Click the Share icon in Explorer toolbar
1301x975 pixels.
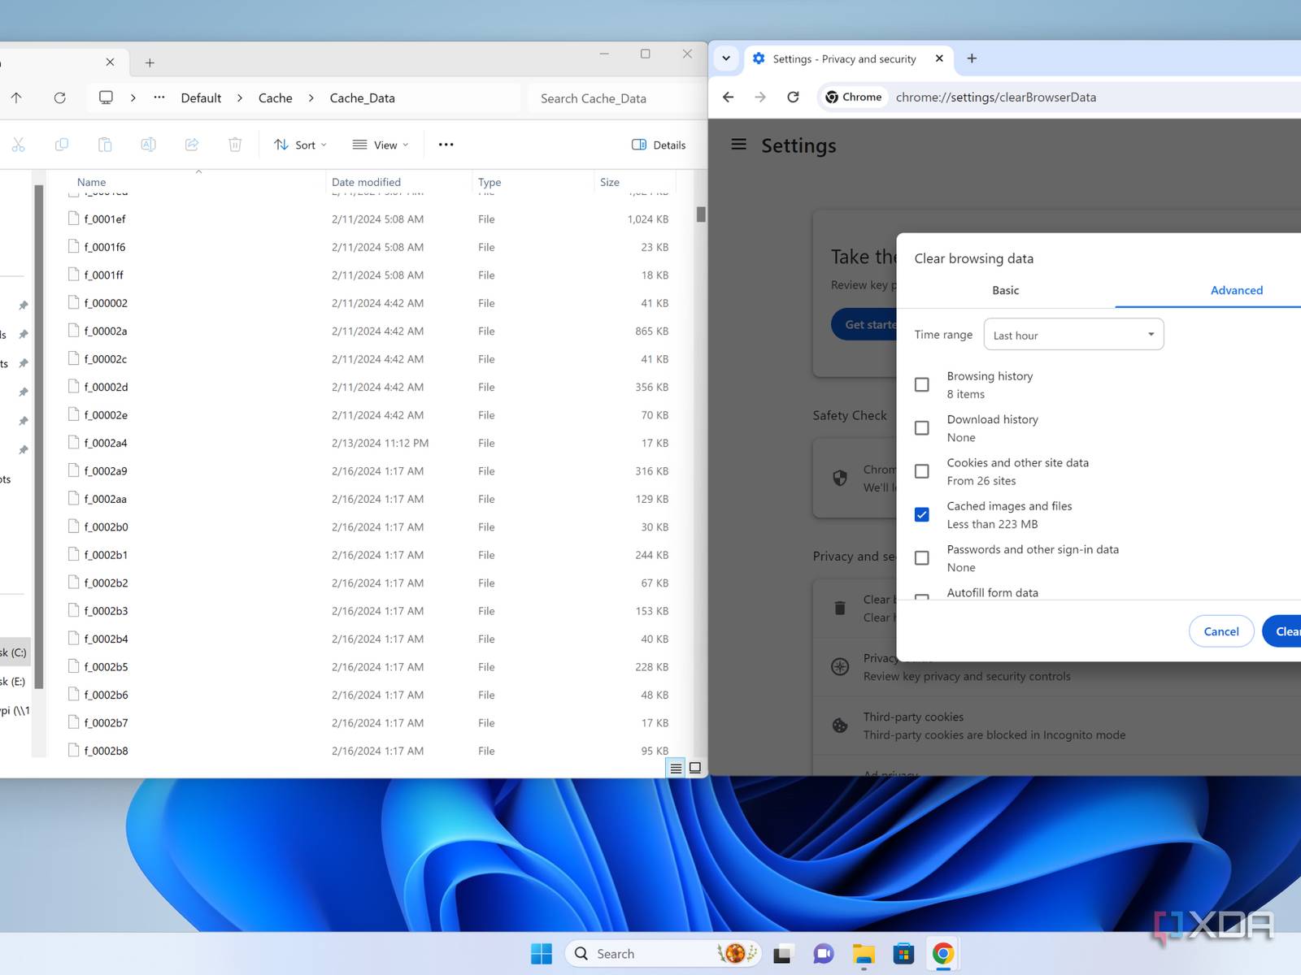click(192, 145)
